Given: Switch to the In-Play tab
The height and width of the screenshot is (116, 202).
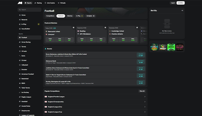Looking at the screenshot, I should coord(79,16).
